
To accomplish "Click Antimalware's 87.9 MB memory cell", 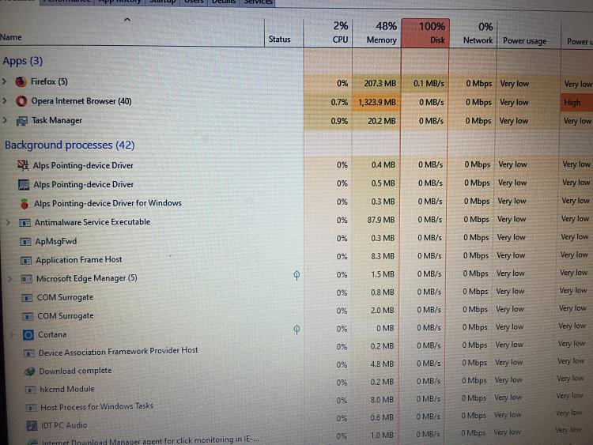I will tap(376, 220).
